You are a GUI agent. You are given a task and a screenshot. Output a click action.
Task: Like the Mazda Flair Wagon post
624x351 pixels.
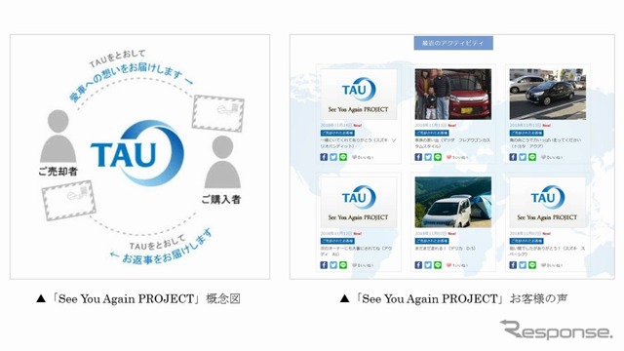pos(457,158)
